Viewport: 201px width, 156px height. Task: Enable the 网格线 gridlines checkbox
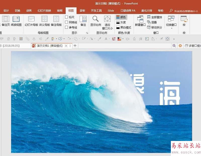click(66, 22)
